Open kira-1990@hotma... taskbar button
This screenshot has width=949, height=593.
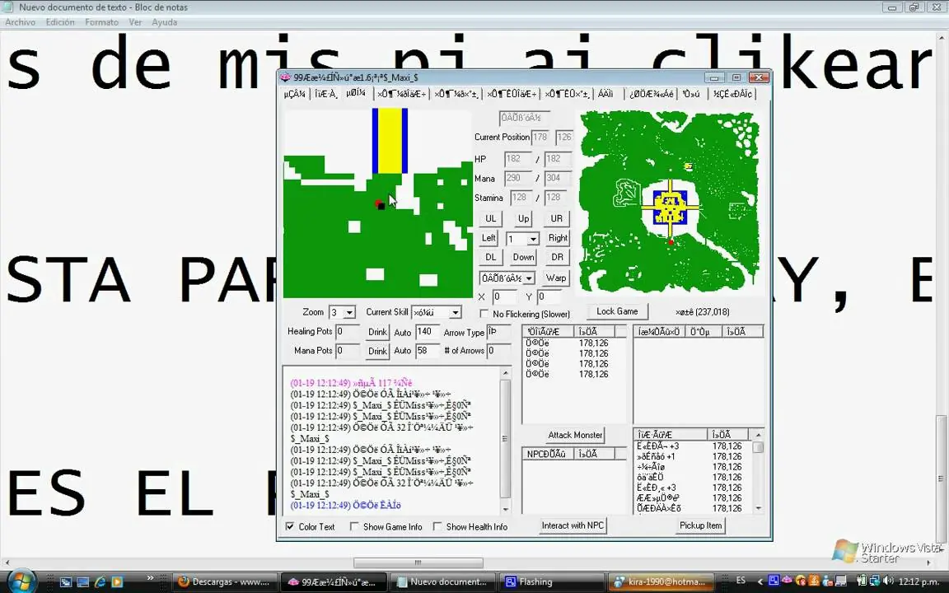[x=661, y=582]
